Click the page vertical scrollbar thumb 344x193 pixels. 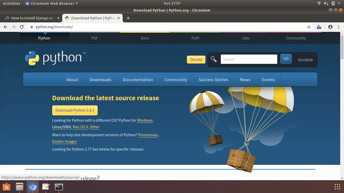(x=342, y=47)
